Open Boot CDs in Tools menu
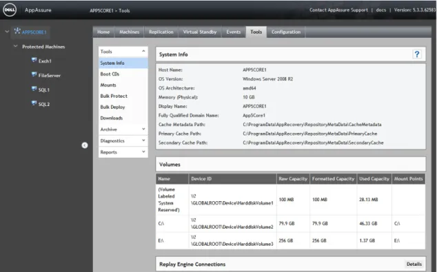Screen dimensions: 437x272 tap(123, 74)
